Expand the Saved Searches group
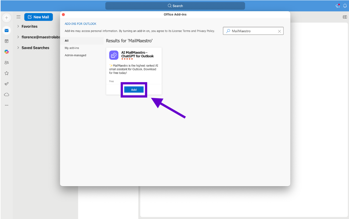Screen dimensions: 349x219 [18, 47]
